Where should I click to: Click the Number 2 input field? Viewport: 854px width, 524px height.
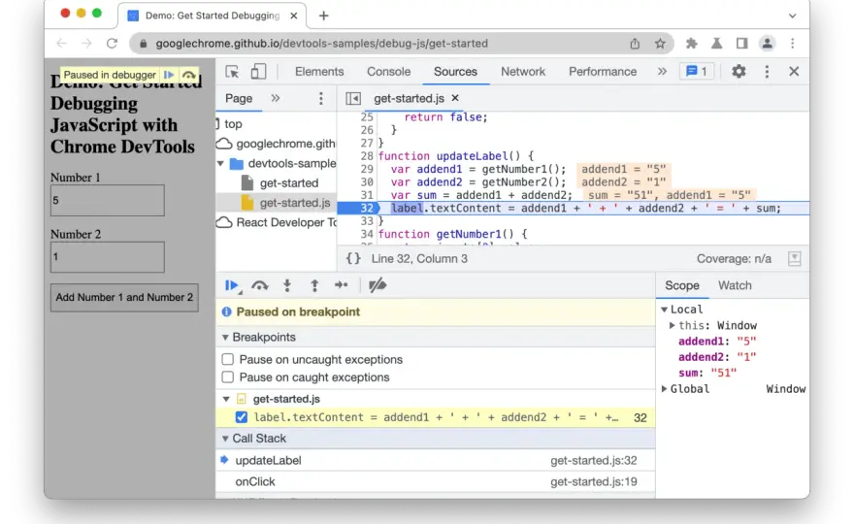coord(108,257)
